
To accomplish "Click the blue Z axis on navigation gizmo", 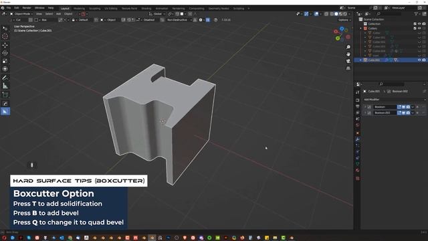I will [342, 28].
